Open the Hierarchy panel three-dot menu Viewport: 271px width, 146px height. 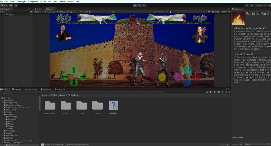pyautogui.click(x=31, y=9)
